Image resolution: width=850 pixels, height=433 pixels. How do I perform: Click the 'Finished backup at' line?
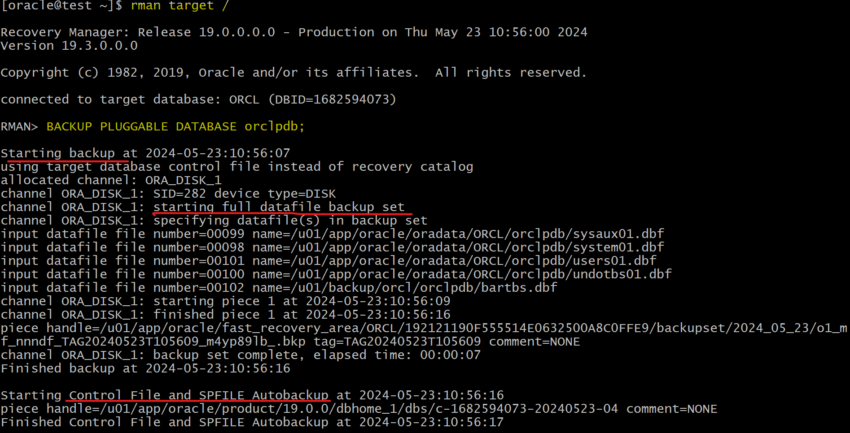[145, 368]
